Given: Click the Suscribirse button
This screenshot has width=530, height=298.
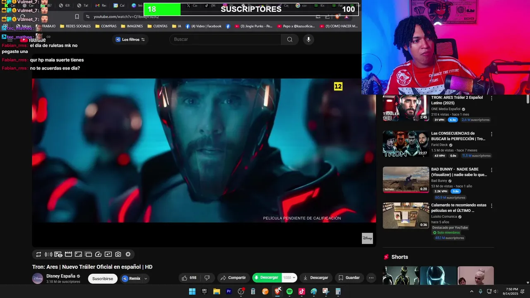Looking at the screenshot, I should click(103, 279).
